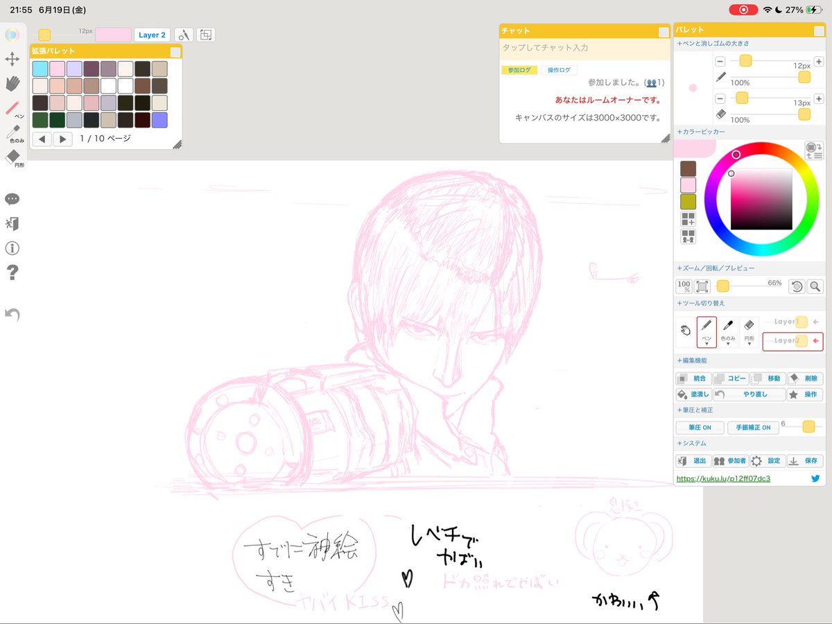Click the layer transform icon in top toolbar
This screenshot has height=624, width=832.
click(x=206, y=35)
